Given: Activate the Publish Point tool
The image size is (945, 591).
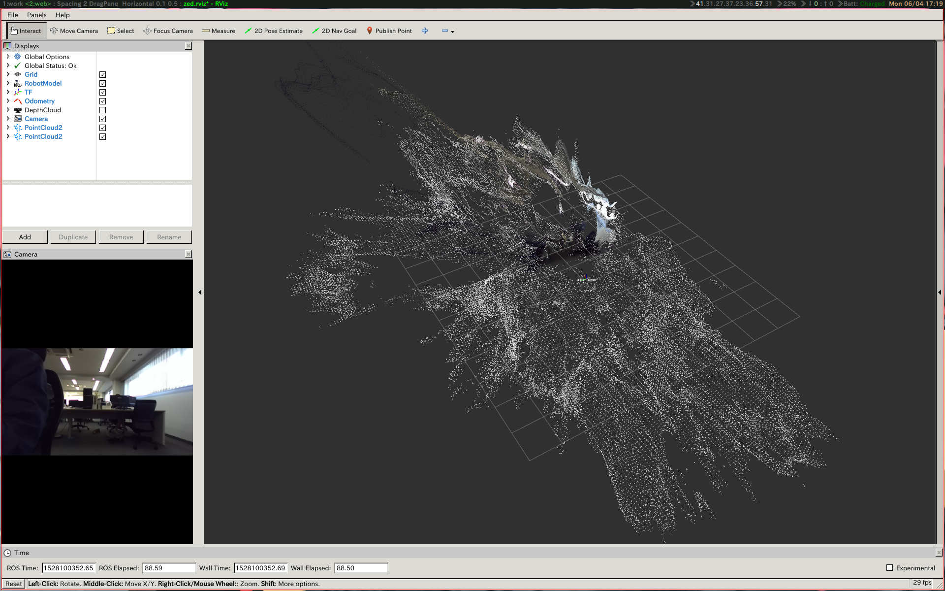Looking at the screenshot, I should tap(389, 31).
